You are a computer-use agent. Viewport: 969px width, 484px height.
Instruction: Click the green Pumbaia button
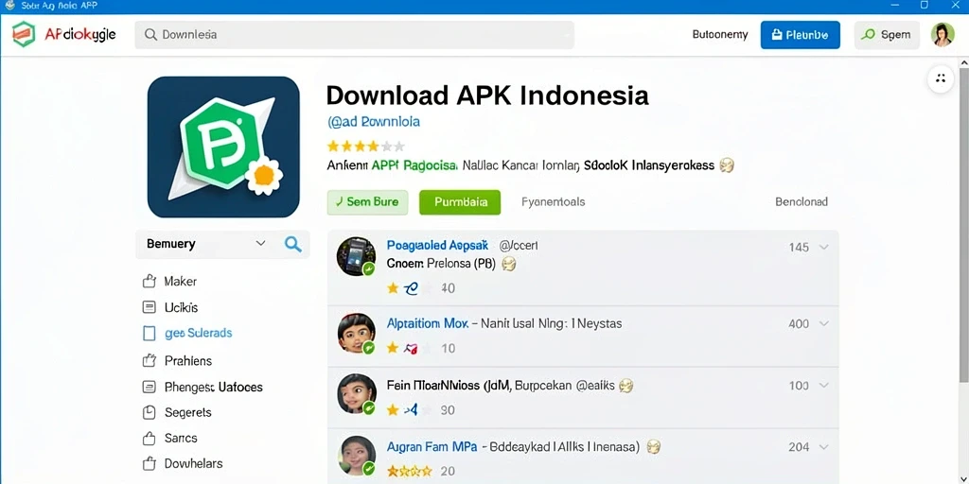[x=460, y=202]
